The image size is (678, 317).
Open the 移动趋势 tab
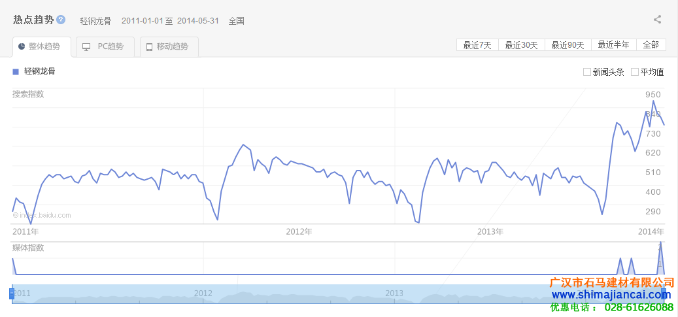[169, 46]
